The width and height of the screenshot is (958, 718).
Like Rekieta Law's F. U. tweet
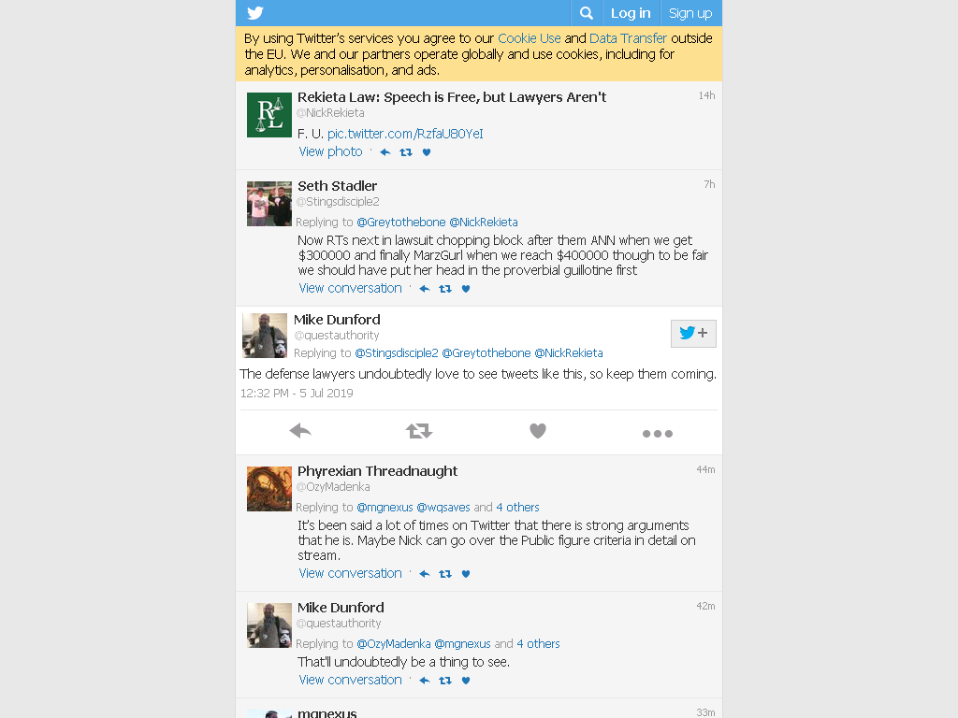pos(427,152)
